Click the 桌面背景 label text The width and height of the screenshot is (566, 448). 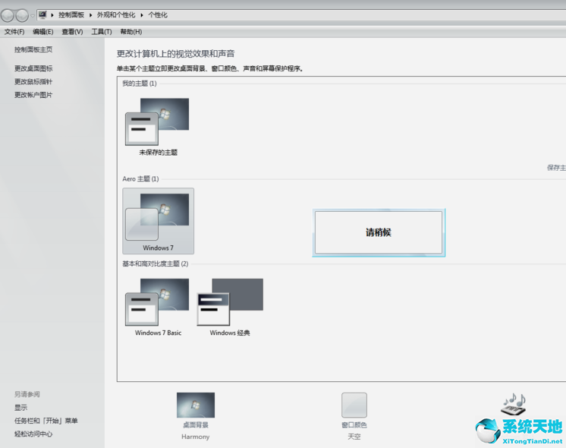pyautogui.click(x=195, y=425)
